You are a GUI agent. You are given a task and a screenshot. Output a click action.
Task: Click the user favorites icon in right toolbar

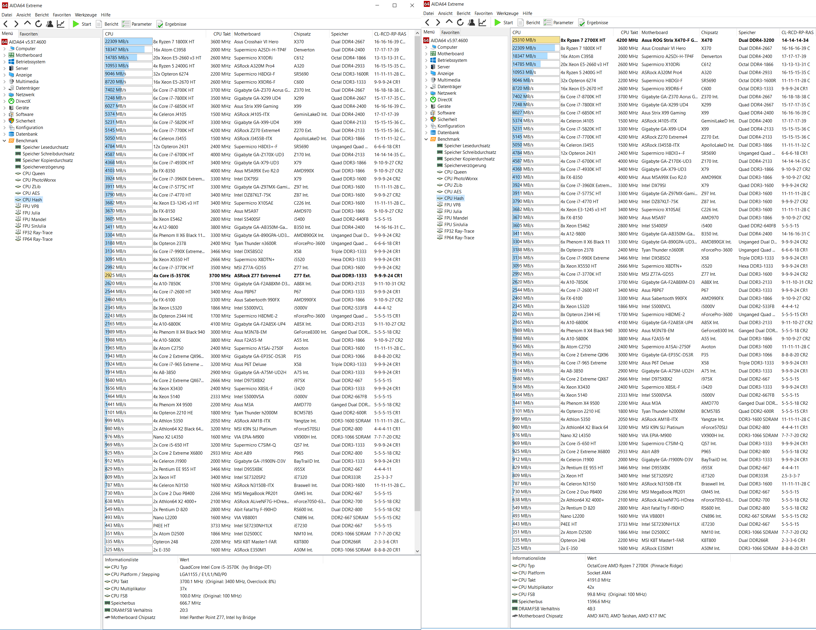(x=471, y=22)
